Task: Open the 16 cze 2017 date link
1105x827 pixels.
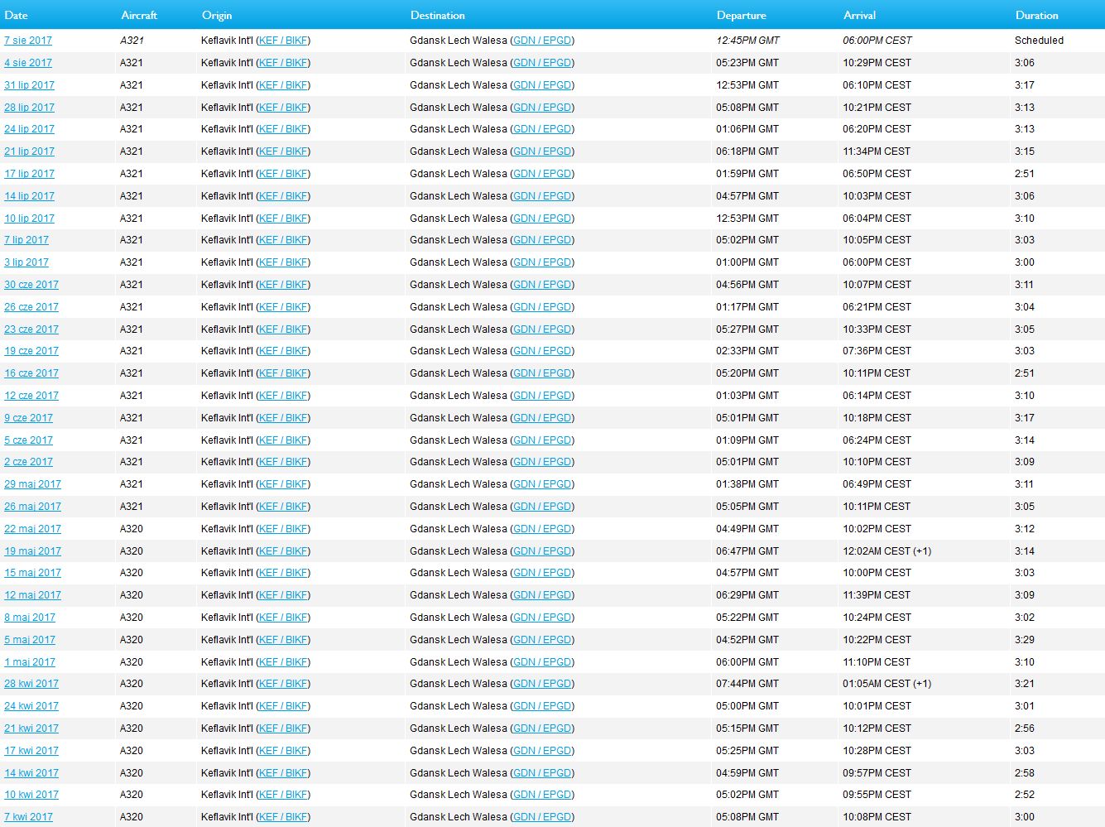Action: pyautogui.click(x=31, y=373)
